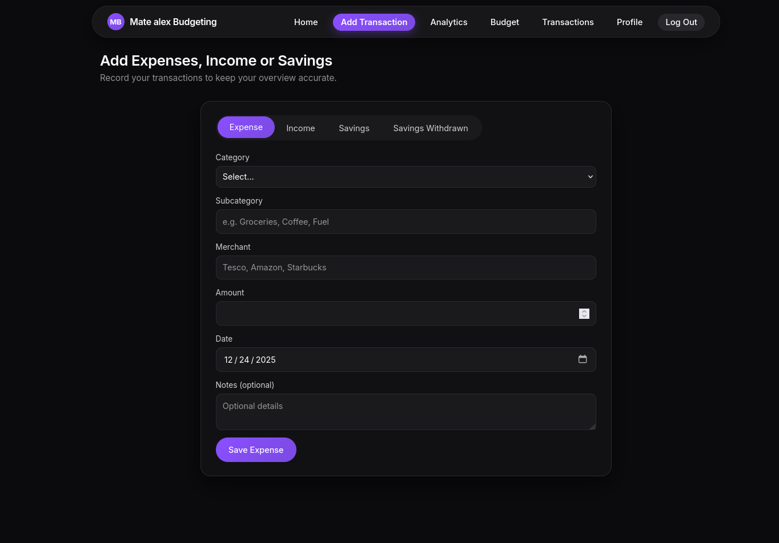779x543 pixels.
Task: Click the Mate alex Budgeting brand title
Action: click(x=173, y=22)
